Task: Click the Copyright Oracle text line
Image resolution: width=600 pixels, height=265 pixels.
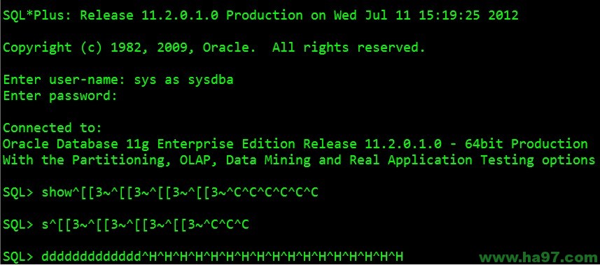Action: pos(214,48)
